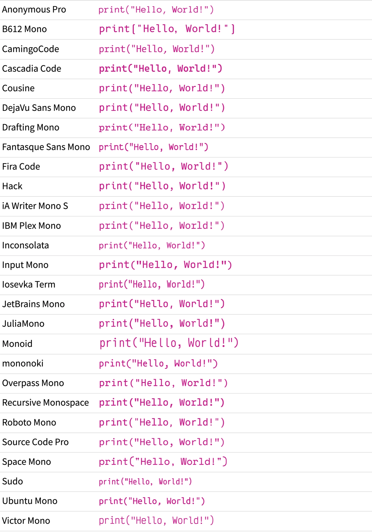Click the Inconsolata code sample
The width and height of the screenshot is (372, 532).
[x=152, y=245]
